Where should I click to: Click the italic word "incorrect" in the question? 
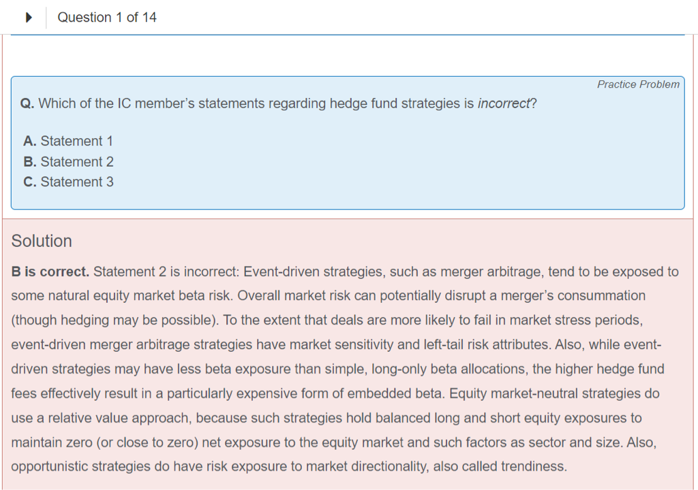click(502, 104)
